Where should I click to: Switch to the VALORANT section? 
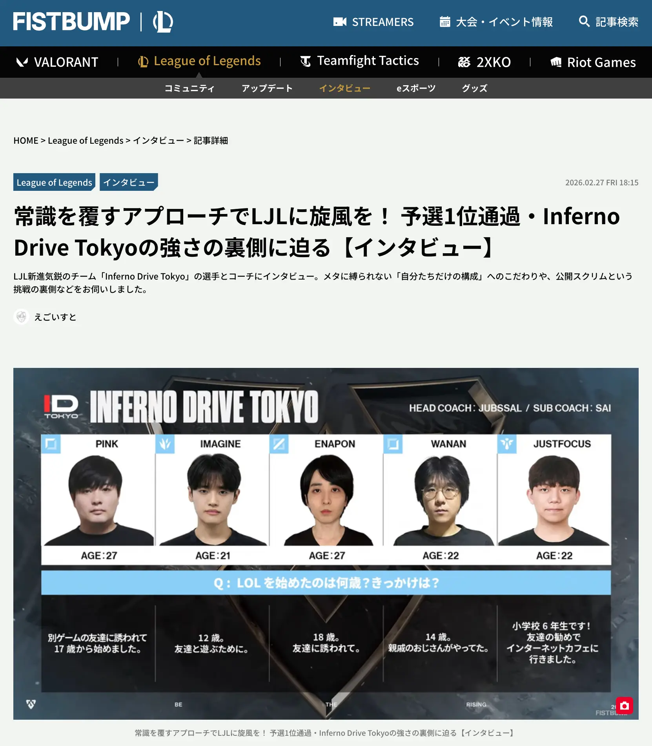point(57,62)
